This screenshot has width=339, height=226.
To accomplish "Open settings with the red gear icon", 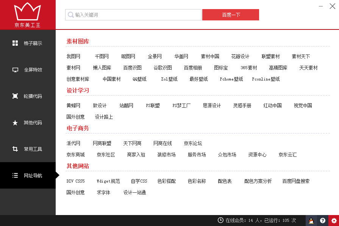I will pos(334,221).
